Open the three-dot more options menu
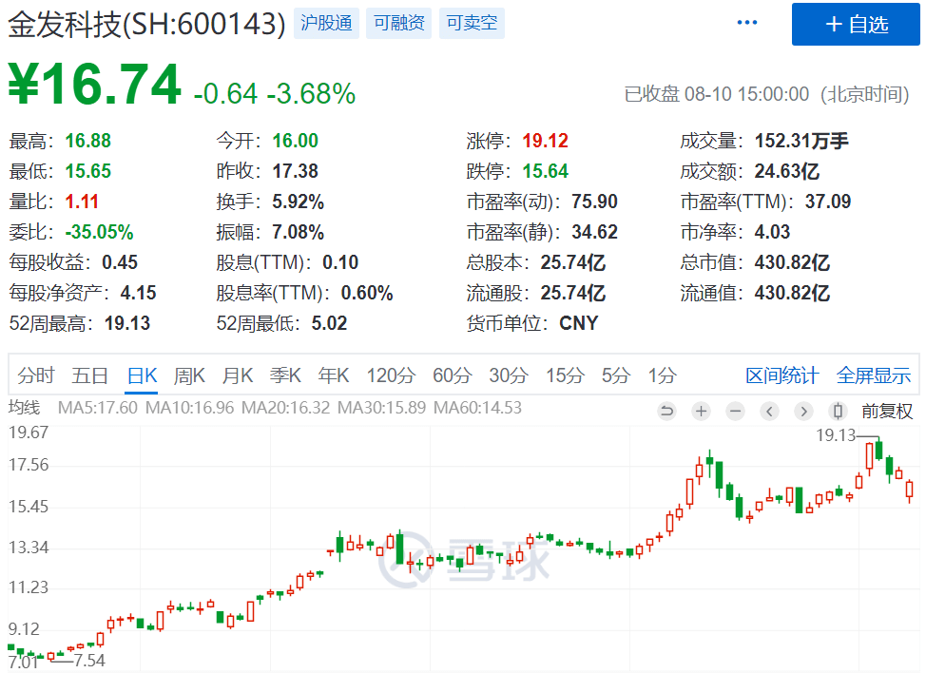926x673 pixels. point(747,23)
